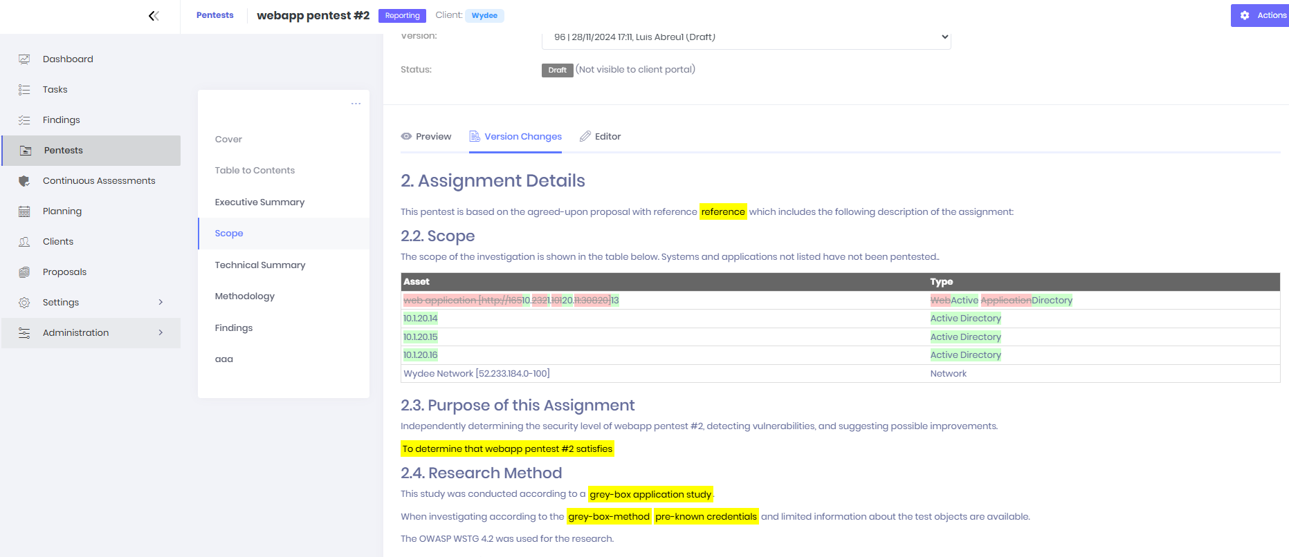1289x557 pixels.
Task: Open the Executive Summary section
Action: point(259,202)
